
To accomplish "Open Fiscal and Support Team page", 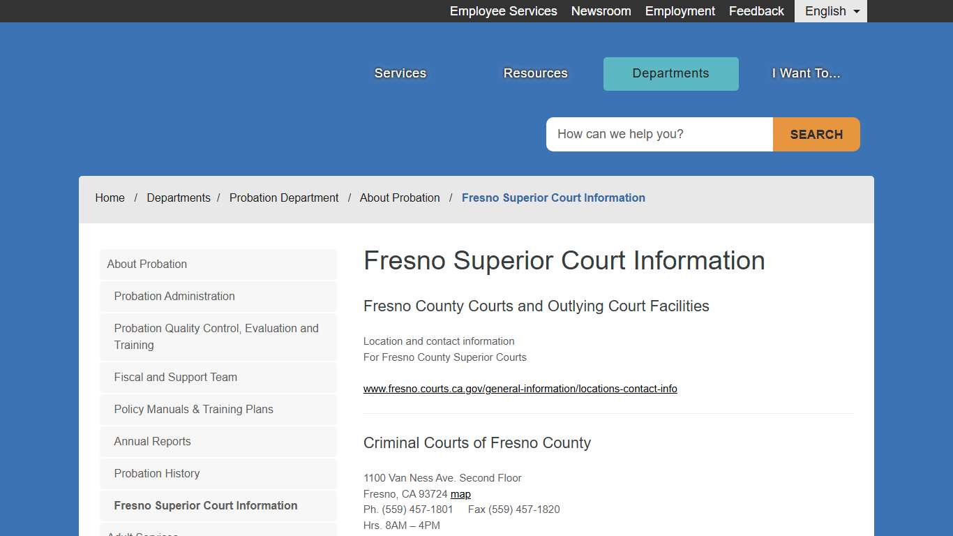I will (175, 377).
